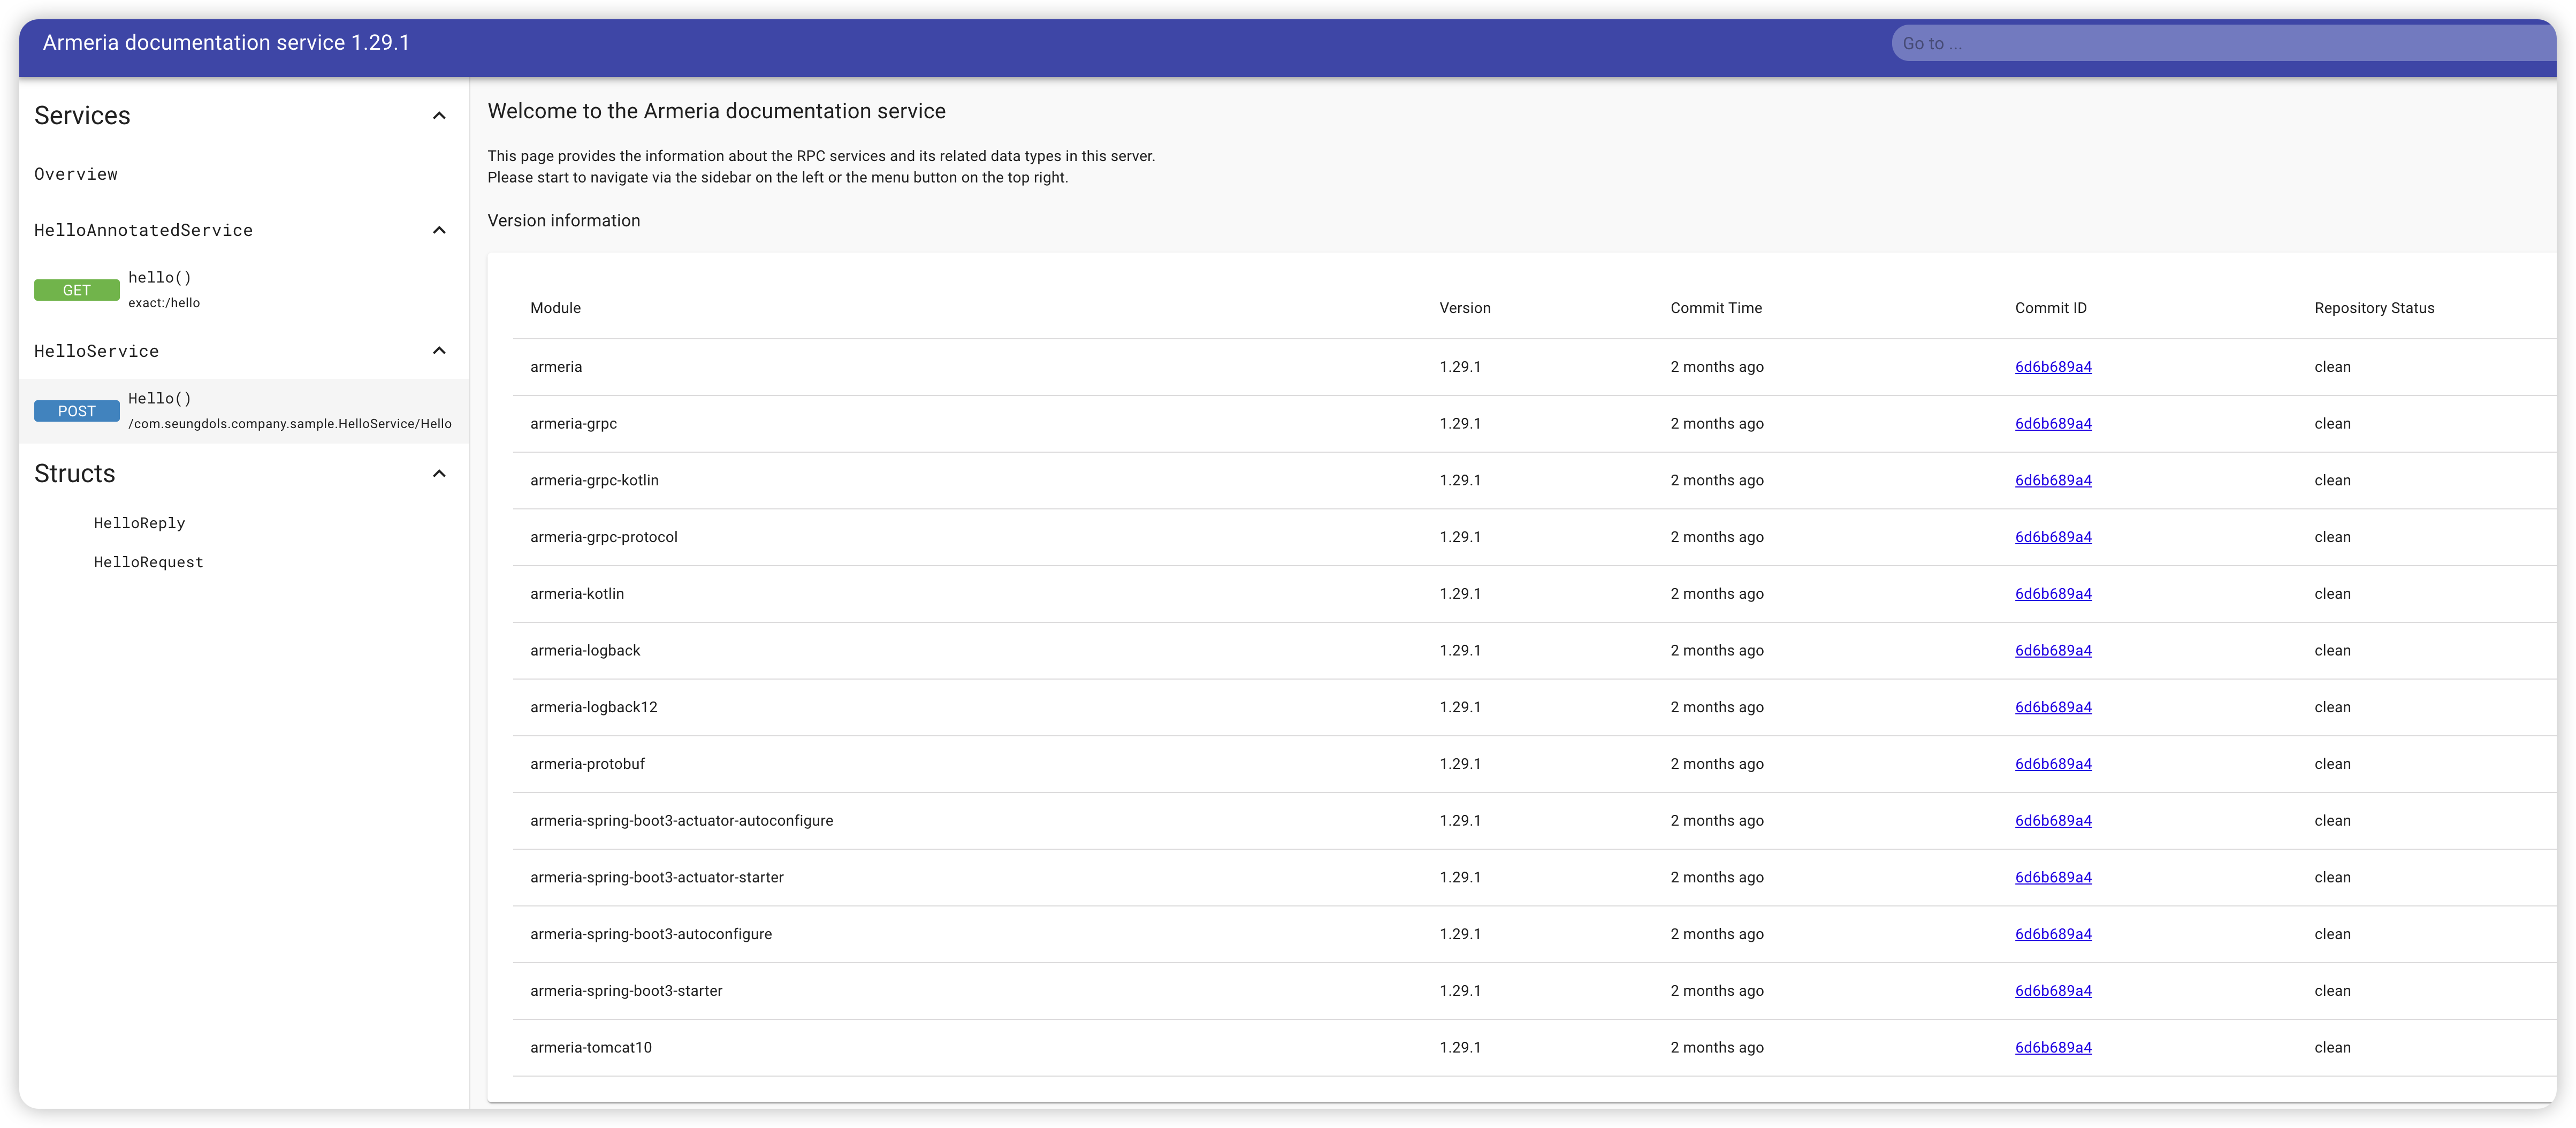
Task: Click the green GET method badge
Action: pos(77,290)
